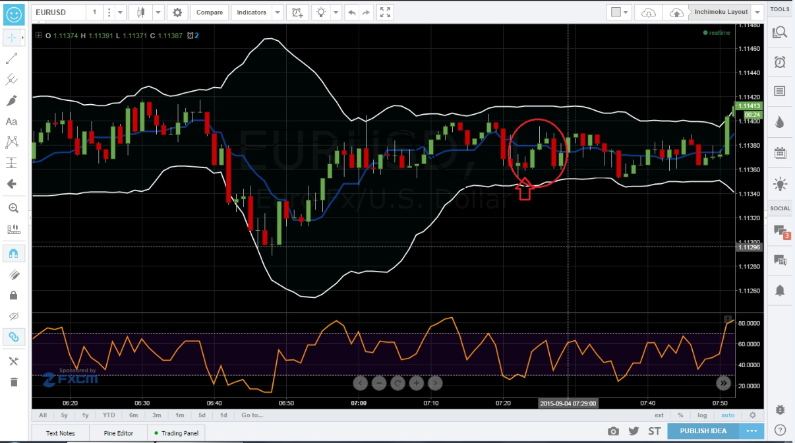This screenshot has height=443, width=795.
Task: Click the crossed tools icon in left toolbar
Action: click(13, 361)
